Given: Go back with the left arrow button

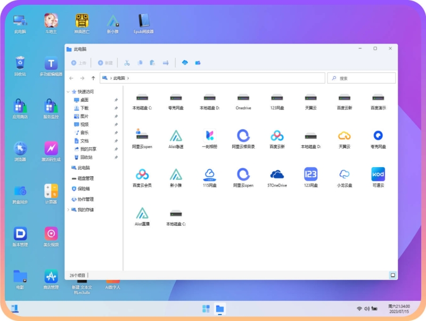Looking at the screenshot, I should [x=71, y=78].
